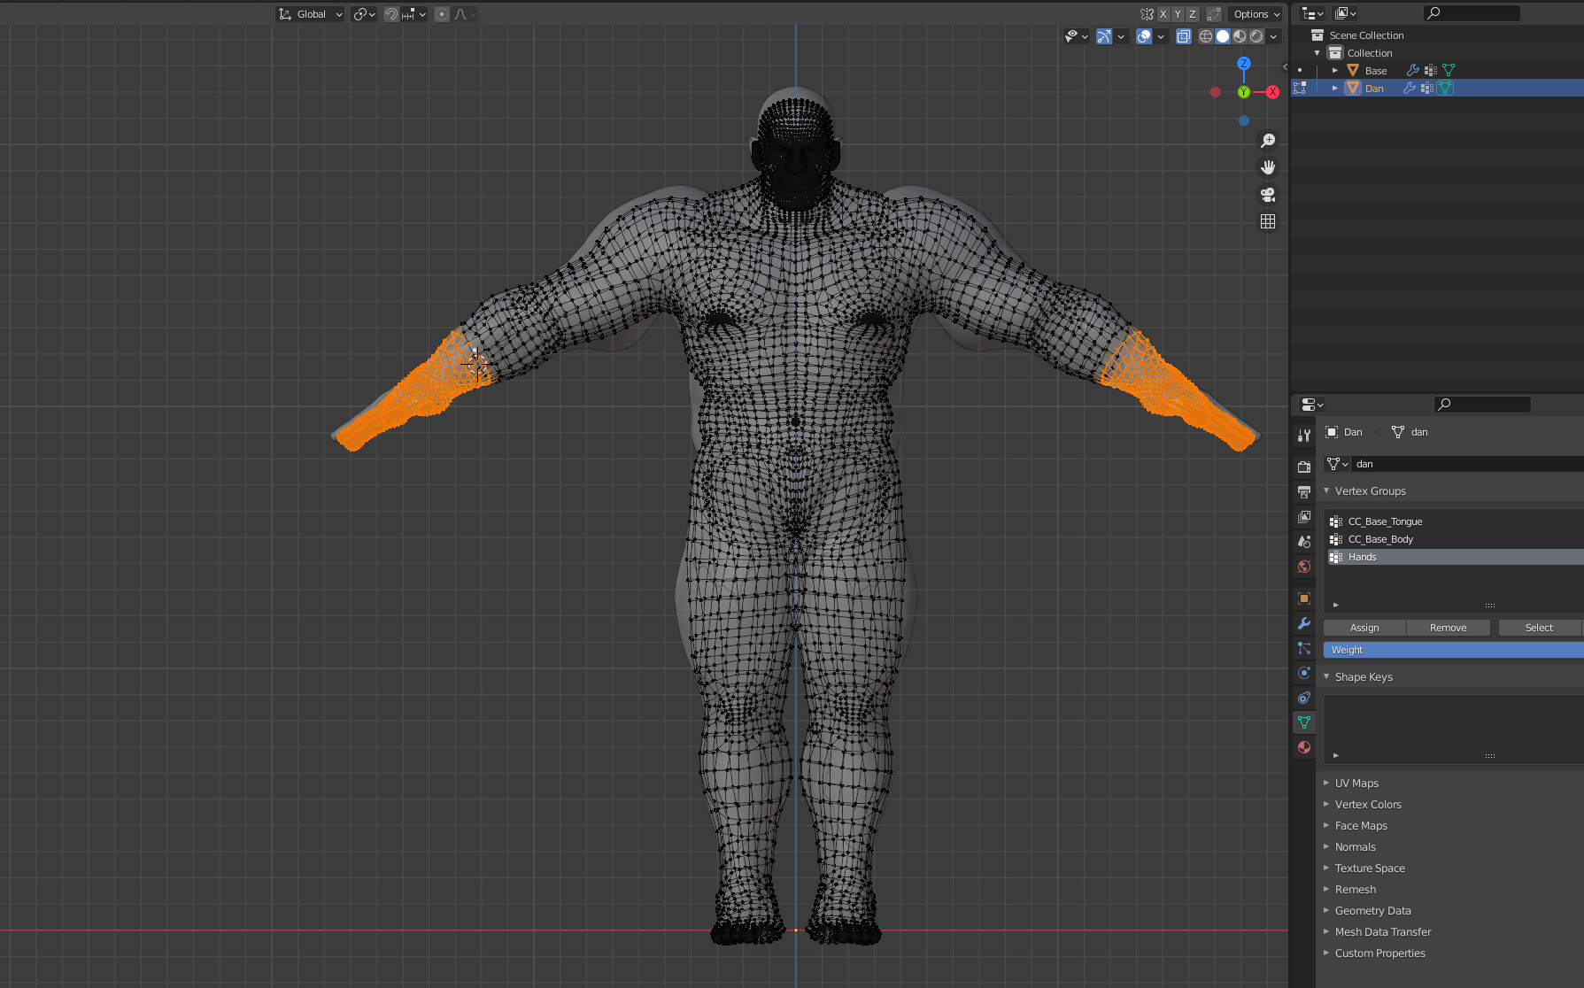Screen dimensions: 1584x988
Task: Expand the Face Maps panel
Action: click(1326, 825)
